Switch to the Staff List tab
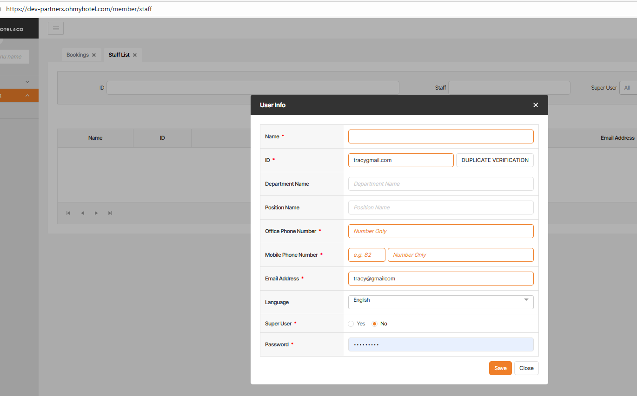The width and height of the screenshot is (637, 396). click(119, 55)
